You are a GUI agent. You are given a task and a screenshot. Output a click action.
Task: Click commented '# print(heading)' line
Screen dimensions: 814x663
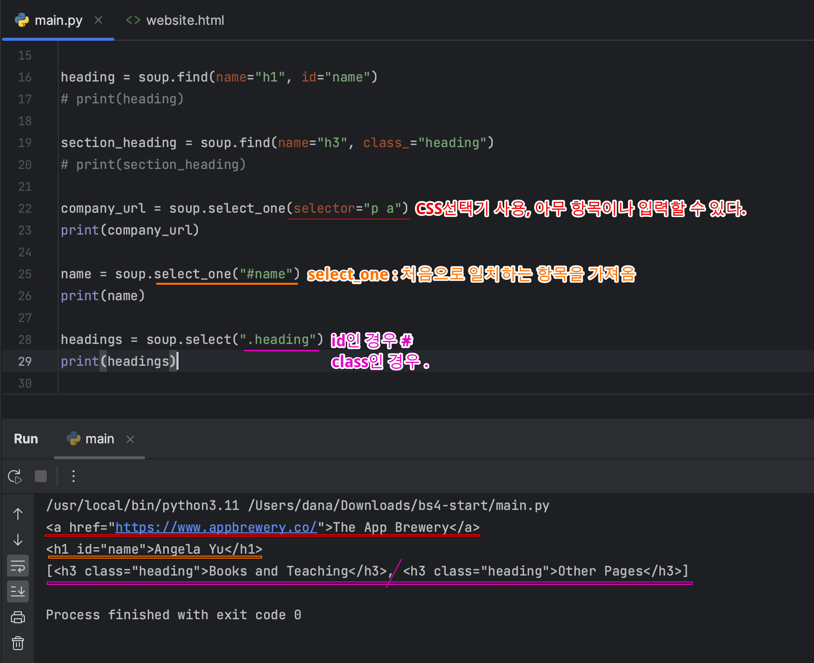tap(122, 99)
